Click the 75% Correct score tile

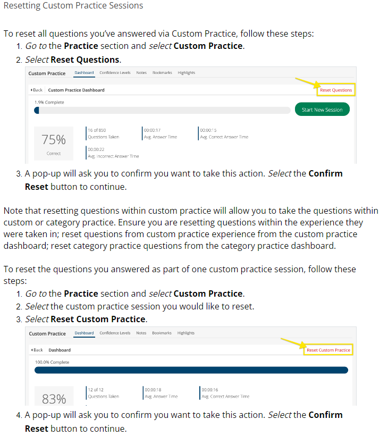coord(54,143)
